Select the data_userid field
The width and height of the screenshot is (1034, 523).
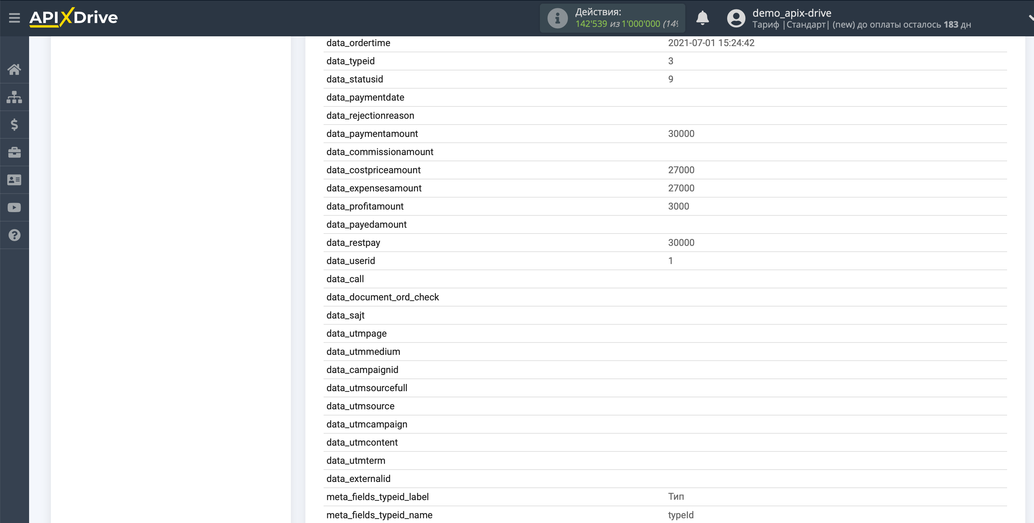[350, 261]
